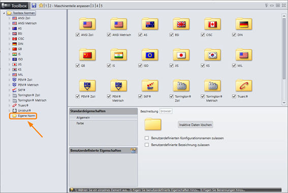Click the scrollbar down arrow in folder view
The height and width of the screenshot is (193, 288).
tap(284, 103)
